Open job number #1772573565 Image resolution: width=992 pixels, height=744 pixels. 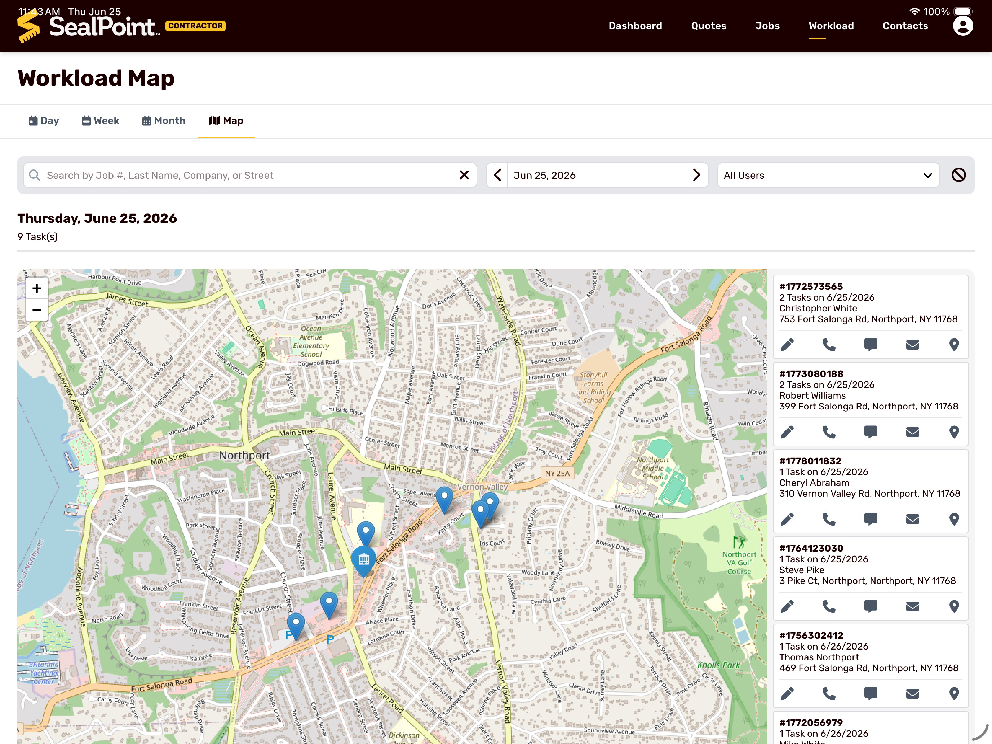811,287
